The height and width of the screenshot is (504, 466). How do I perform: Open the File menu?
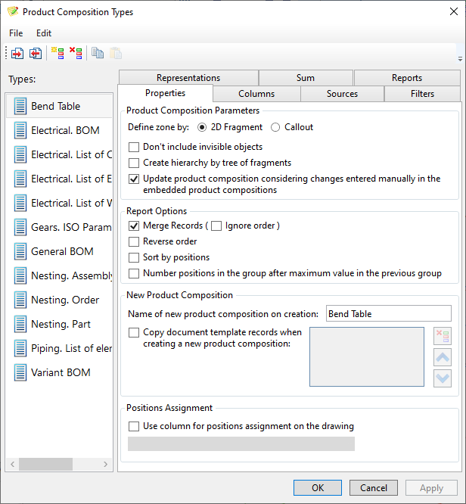click(x=16, y=33)
